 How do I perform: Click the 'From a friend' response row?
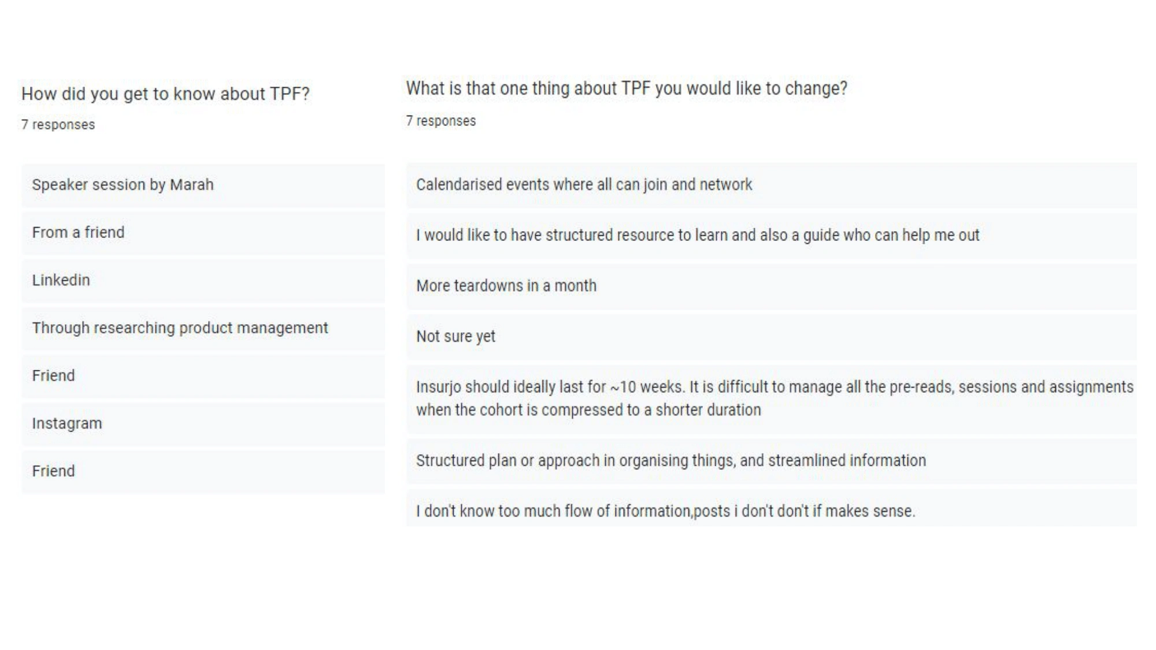[x=203, y=233]
